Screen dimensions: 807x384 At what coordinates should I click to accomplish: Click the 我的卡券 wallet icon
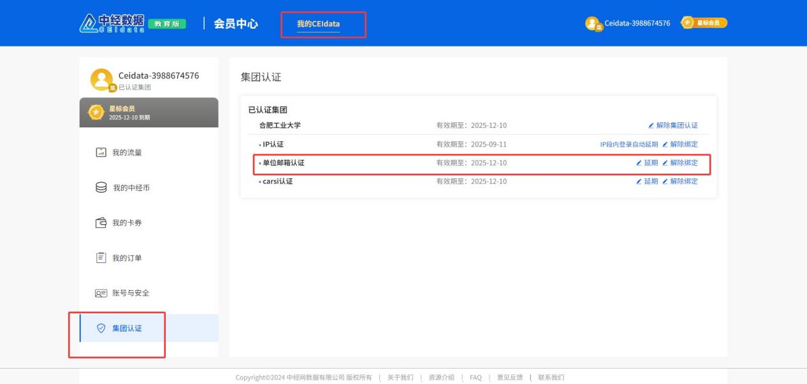(101, 223)
